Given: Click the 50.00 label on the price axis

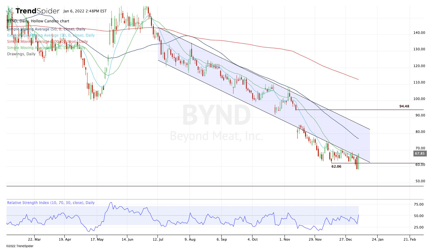Looking at the screenshot, I should pyautogui.click(x=420, y=181).
